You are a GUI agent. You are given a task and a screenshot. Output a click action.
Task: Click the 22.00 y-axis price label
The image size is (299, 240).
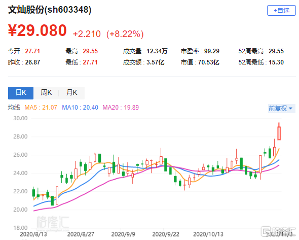[20, 191]
